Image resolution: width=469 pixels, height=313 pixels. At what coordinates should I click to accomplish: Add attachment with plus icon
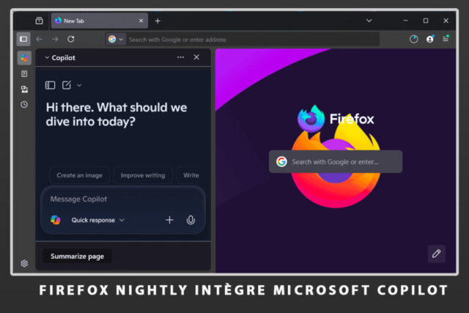pyautogui.click(x=169, y=220)
